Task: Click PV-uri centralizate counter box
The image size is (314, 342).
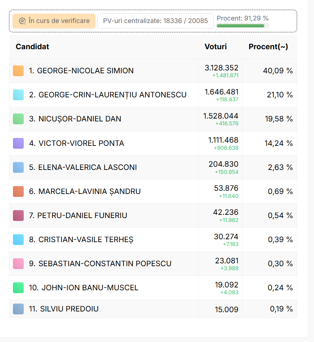Action: (x=155, y=21)
